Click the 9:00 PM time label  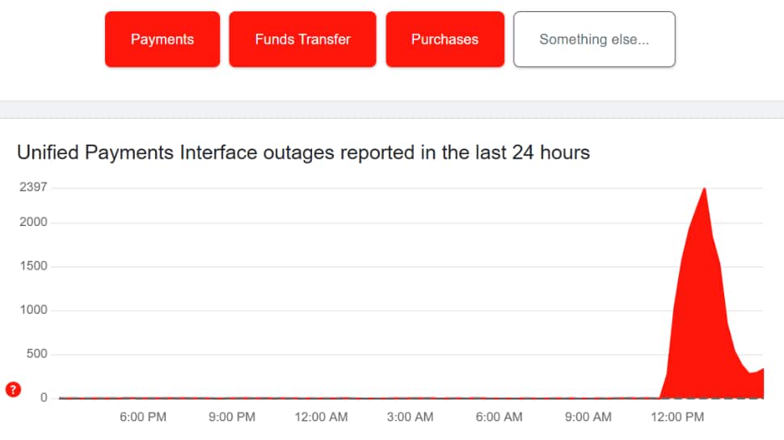coord(232,417)
